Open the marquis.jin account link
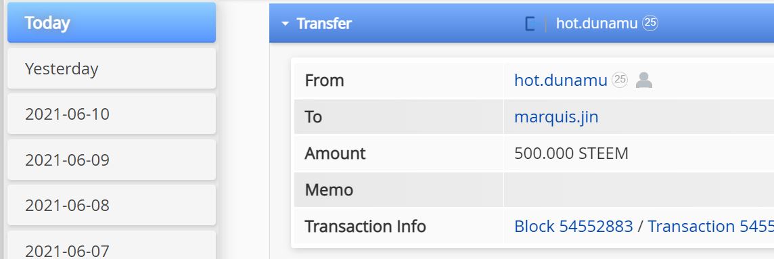 pos(556,117)
